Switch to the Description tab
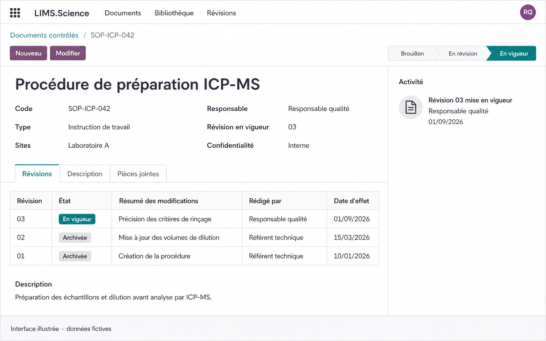Screen dimensions: 546x341 pos(85,174)
